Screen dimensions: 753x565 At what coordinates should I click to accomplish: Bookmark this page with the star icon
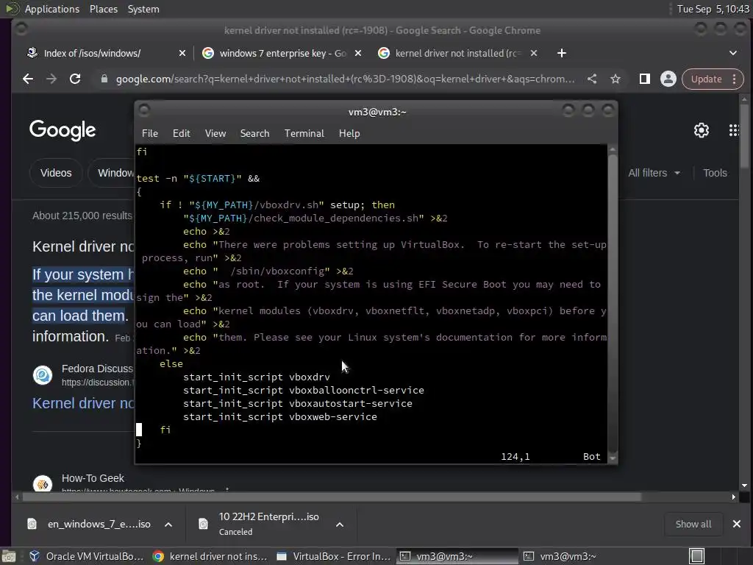pyautogui.click(x=615, y=79)
